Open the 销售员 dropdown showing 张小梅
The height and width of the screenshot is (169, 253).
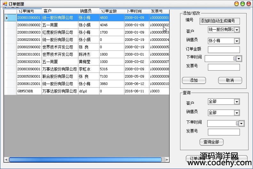tap(237, 41)
